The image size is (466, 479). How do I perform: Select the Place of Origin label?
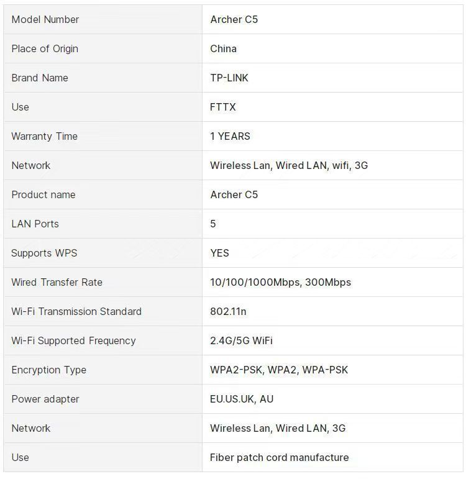45,48
